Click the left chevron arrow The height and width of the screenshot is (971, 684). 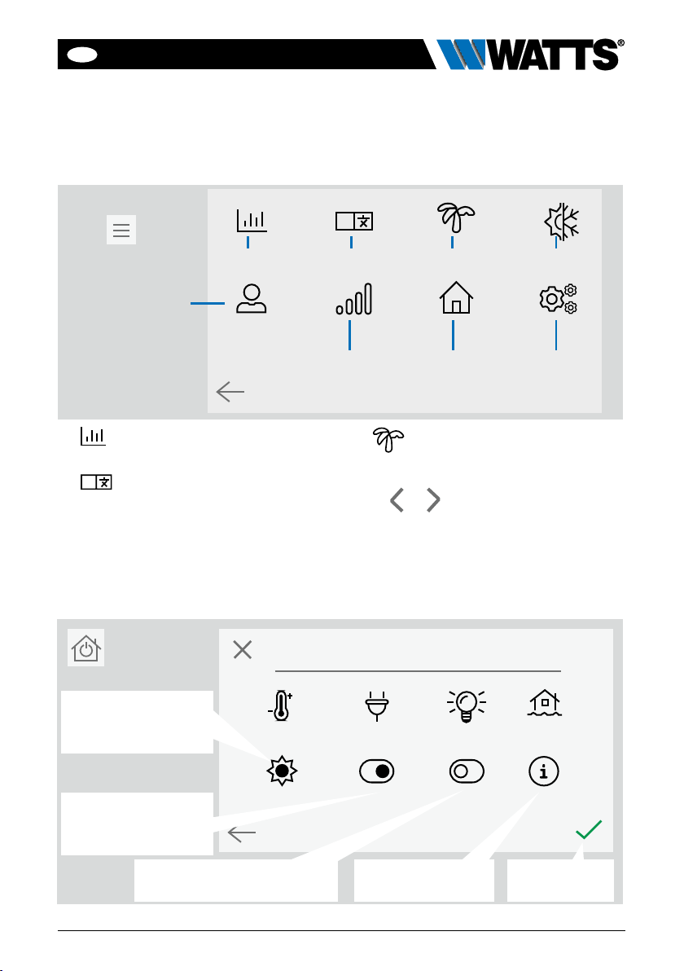coord(397,499)
